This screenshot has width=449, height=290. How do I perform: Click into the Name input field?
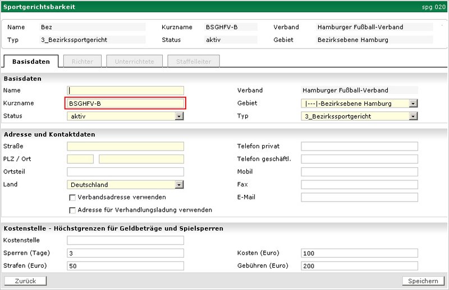125,90
